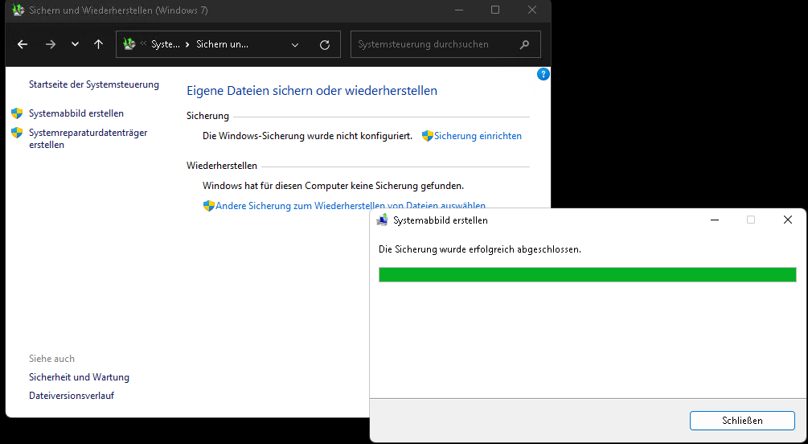Click 'Systemabbild erstellen' in the sidebar
The image size is (808, 444).
click(76, 113)
